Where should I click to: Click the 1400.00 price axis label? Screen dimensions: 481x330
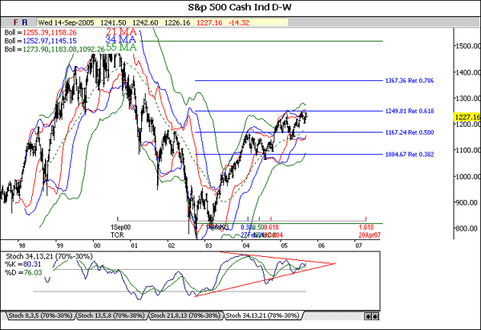(x=468, y=72)
